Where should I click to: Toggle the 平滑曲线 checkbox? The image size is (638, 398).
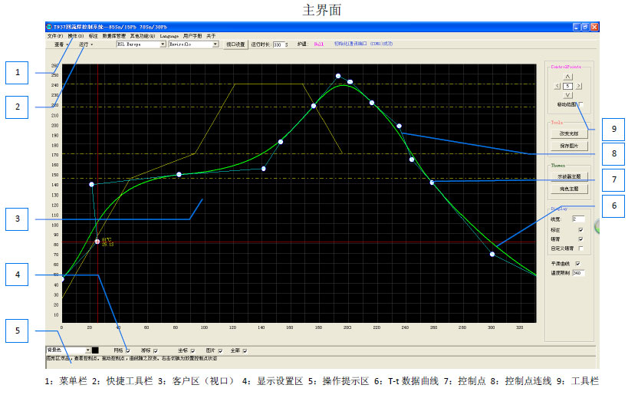pyautogui.click(x=577, y=264)
